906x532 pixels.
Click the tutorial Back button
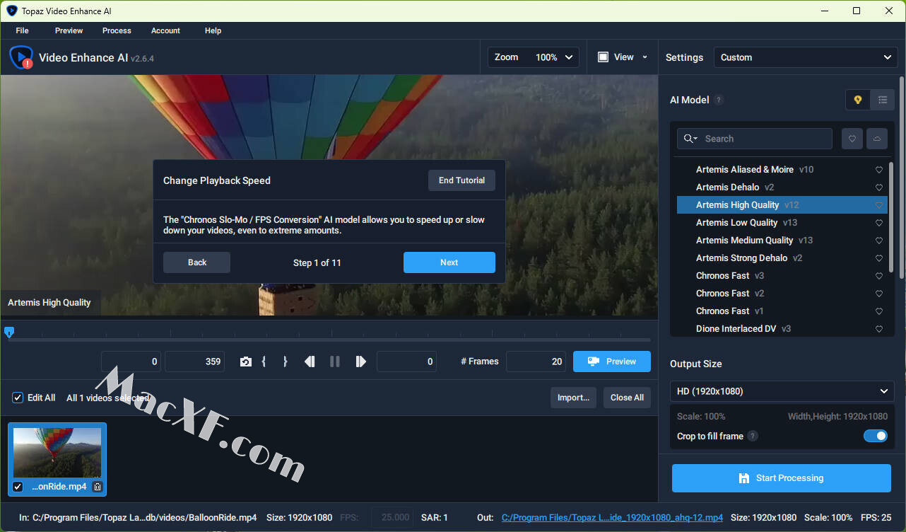coord(197,262)
